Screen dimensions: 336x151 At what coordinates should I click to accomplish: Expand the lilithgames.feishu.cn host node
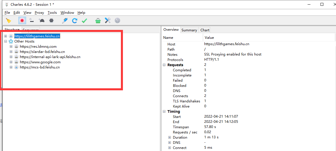tap(5, 36)
